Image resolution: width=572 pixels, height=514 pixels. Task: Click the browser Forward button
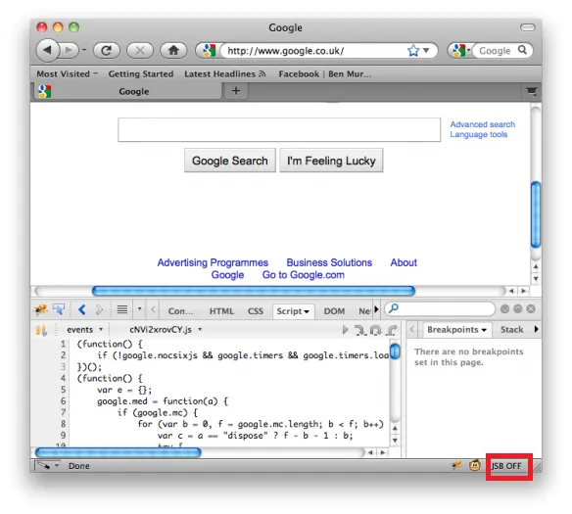[x=69, y=50]
